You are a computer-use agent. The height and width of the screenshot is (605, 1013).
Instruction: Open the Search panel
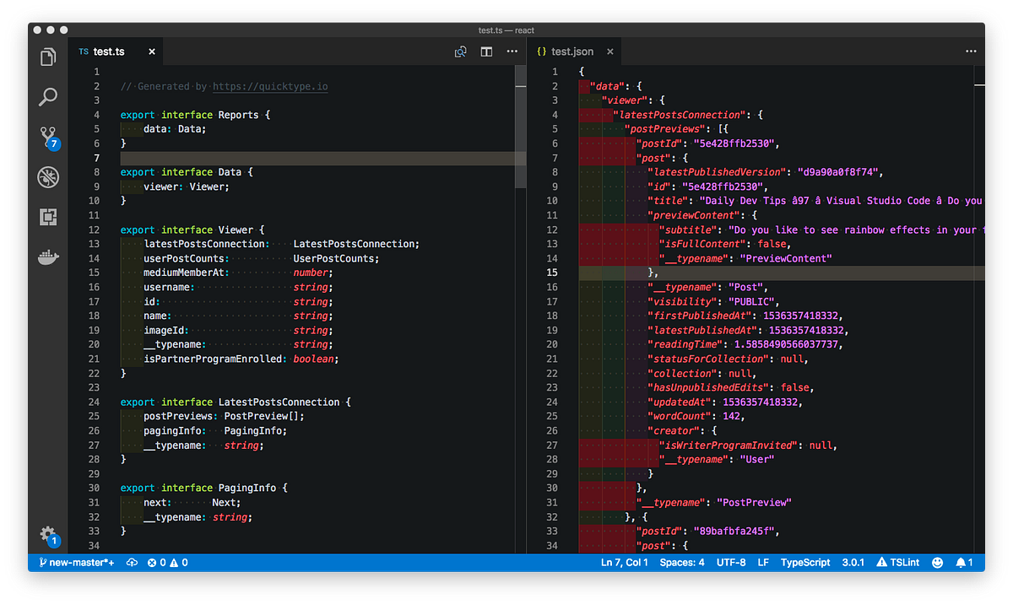click(x=47, y=96)
